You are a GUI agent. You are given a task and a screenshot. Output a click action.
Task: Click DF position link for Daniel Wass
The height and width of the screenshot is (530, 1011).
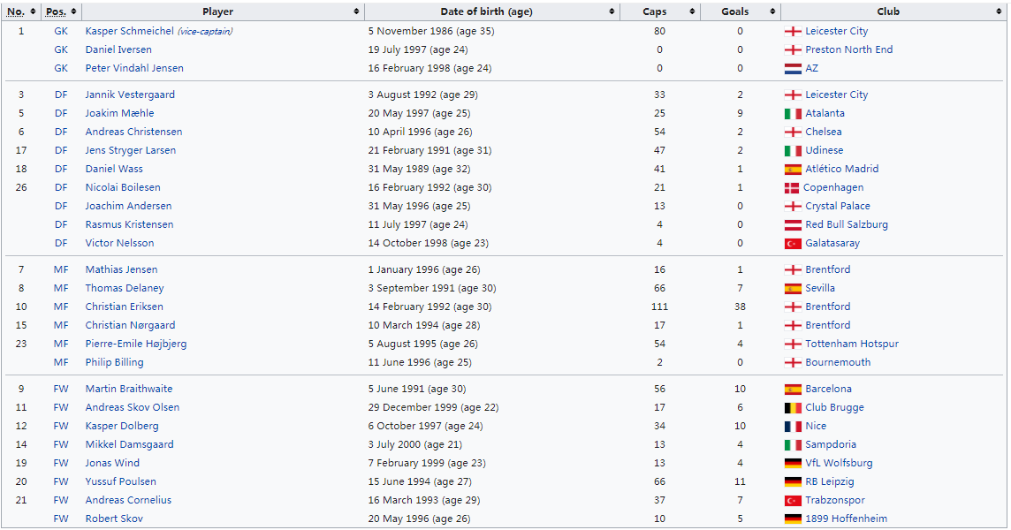[x=61, y=169]
